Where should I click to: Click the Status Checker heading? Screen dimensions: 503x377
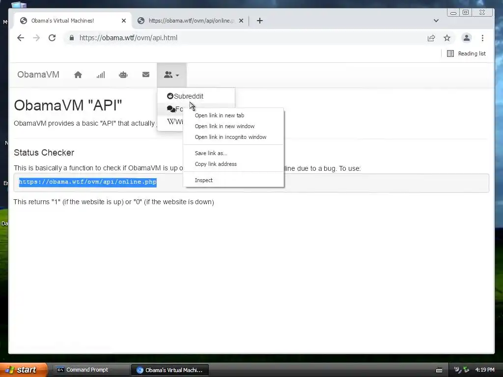(44, 153)
